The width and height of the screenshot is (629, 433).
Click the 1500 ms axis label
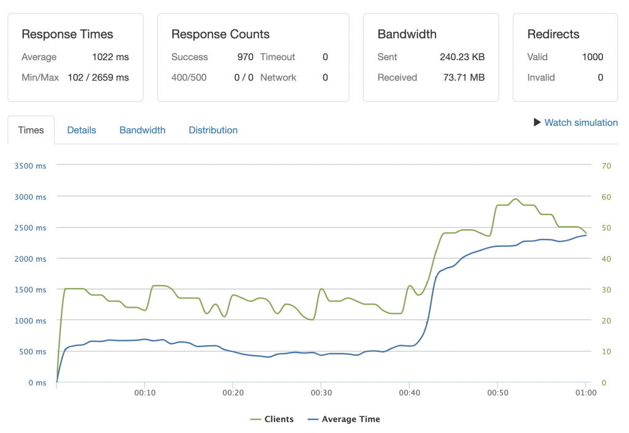pyautogui.click(x=30, y=289)
